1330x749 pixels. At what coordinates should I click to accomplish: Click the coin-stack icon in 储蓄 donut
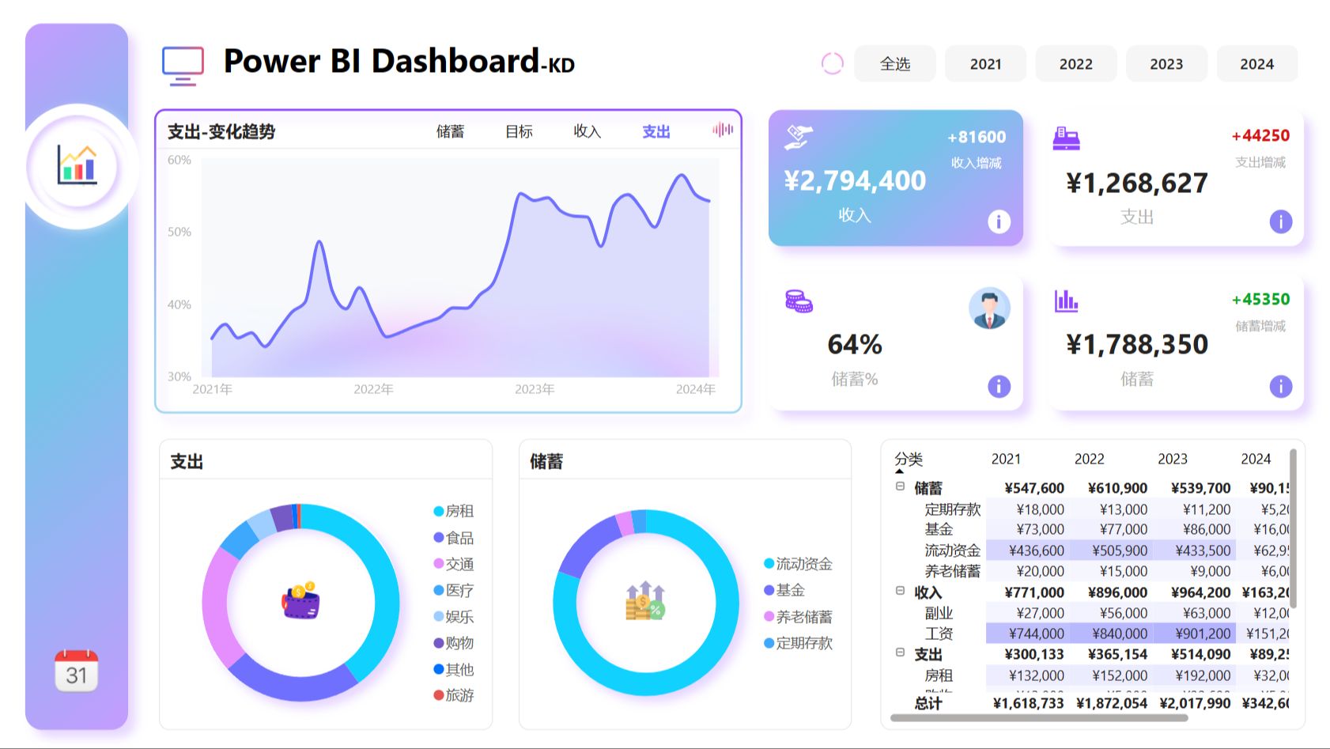click(646, 601)
